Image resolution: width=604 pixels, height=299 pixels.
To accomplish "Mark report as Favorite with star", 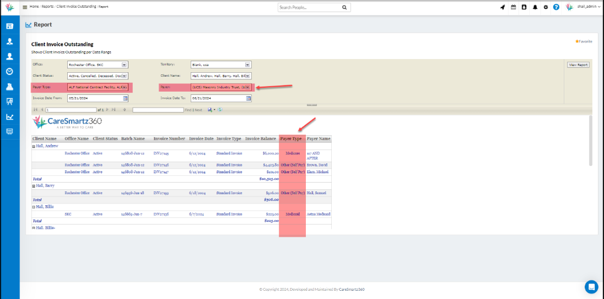I will click(584, 41).
